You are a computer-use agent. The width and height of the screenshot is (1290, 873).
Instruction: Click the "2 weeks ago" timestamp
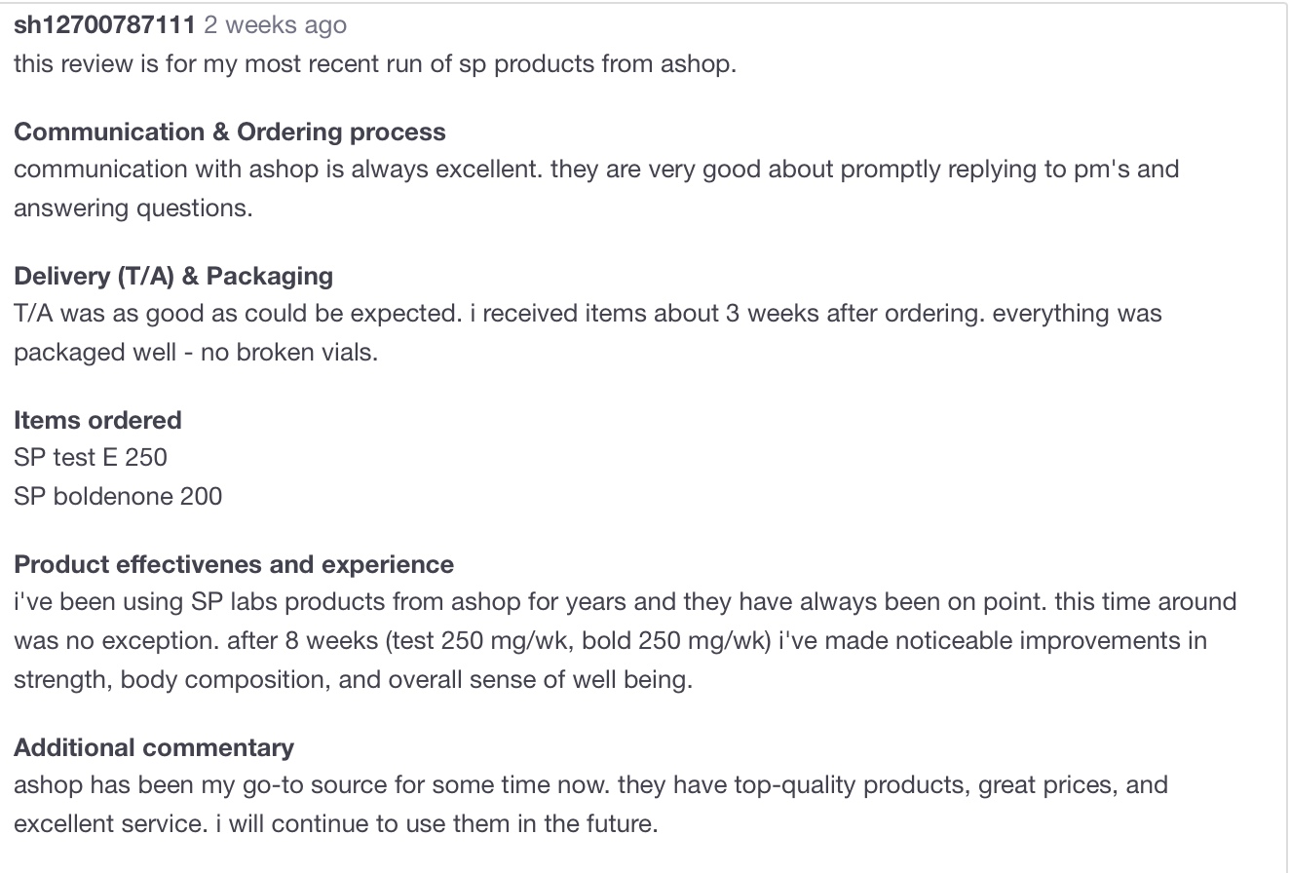pyautogui.click(x=275, y=25)
